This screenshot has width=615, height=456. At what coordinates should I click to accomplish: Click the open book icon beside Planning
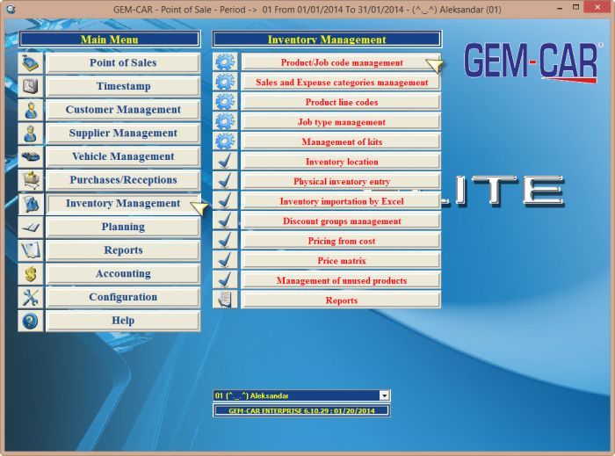31,227
